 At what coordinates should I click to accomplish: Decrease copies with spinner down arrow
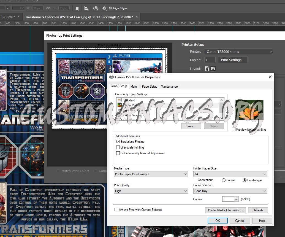coord(236,200)
